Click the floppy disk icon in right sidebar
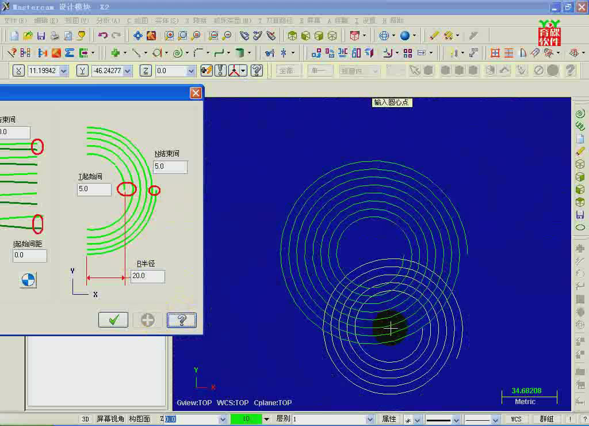The height and width of the screenshot is (426, 589). click(580, 215)
